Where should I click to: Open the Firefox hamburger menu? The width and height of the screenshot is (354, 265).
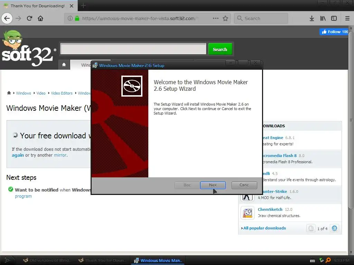tap(347, 18)
